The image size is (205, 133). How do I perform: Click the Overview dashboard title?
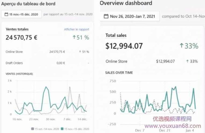click(126, 3)
